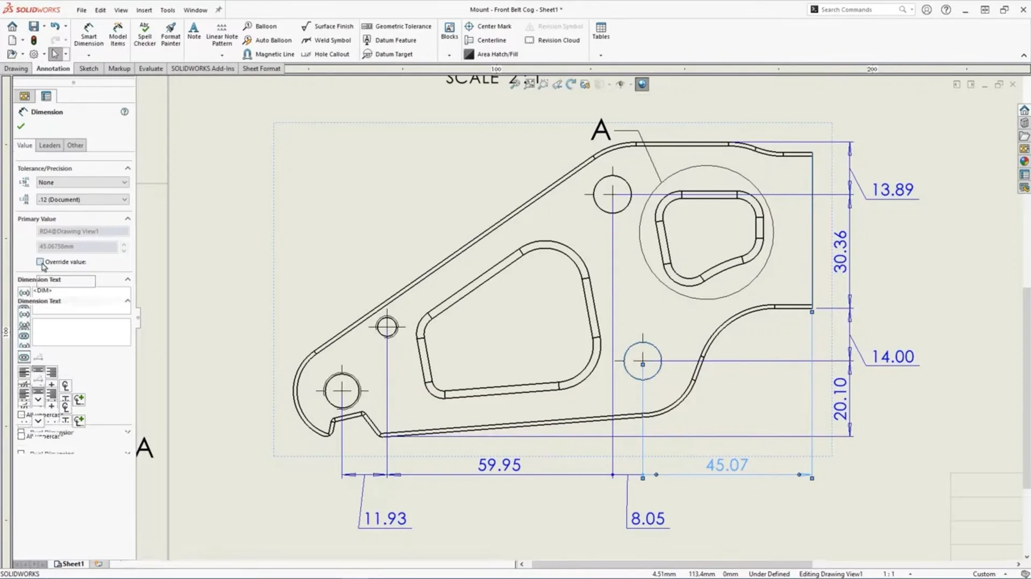Click the horizontal scrollbar of the drawing area
Image resolution: width=1031 pixels, height=579 pixels.
tap(672, 564)
